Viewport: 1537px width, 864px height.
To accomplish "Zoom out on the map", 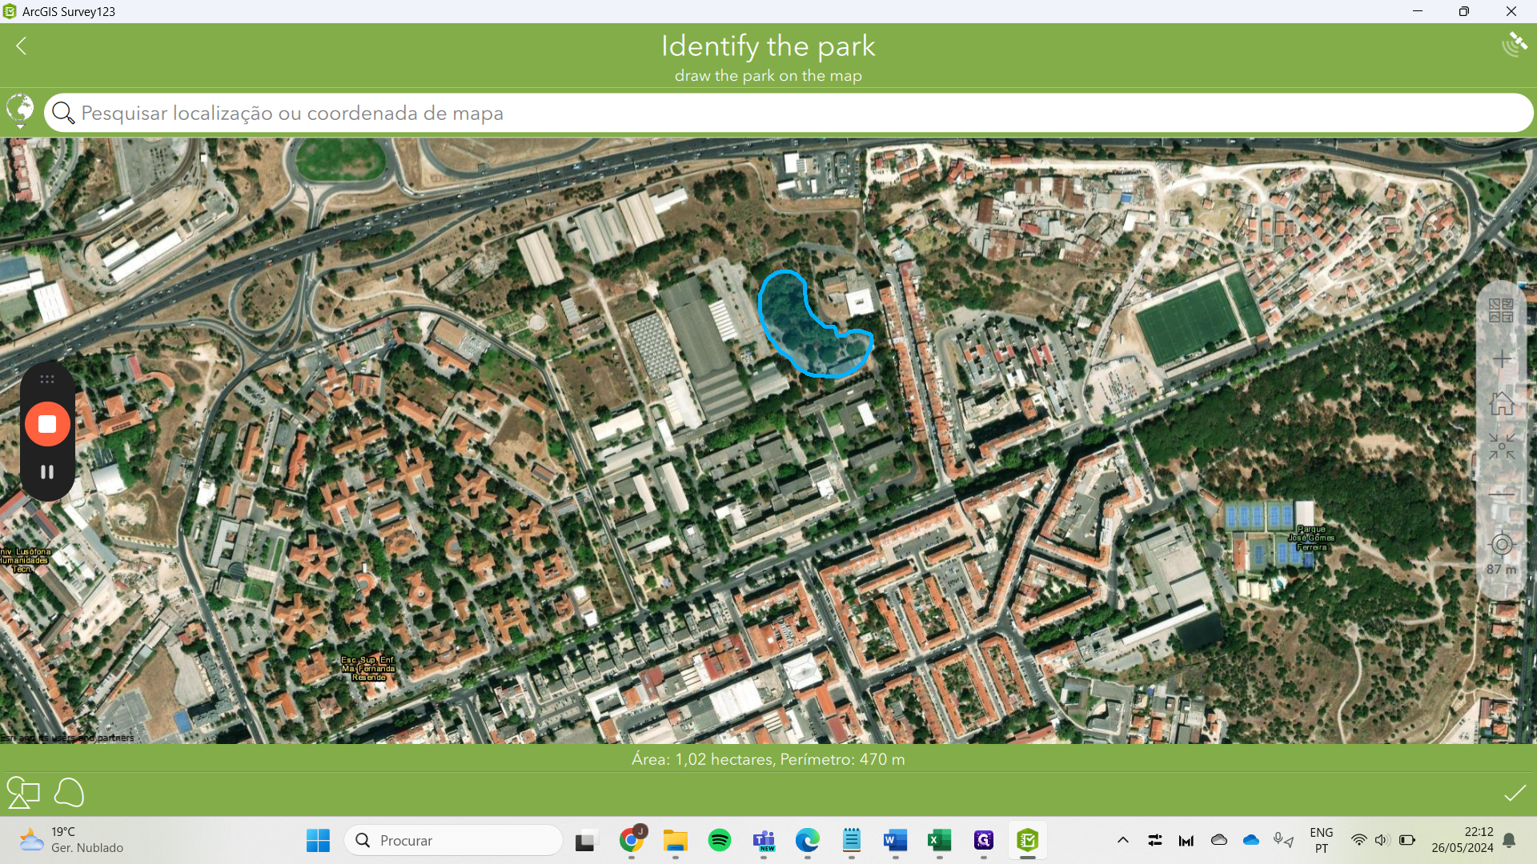I will pos(1501,495).
